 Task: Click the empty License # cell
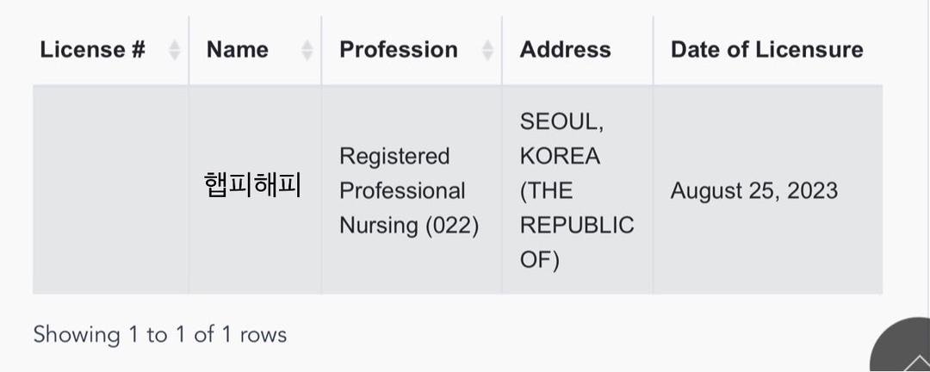(x=111, y=189)
